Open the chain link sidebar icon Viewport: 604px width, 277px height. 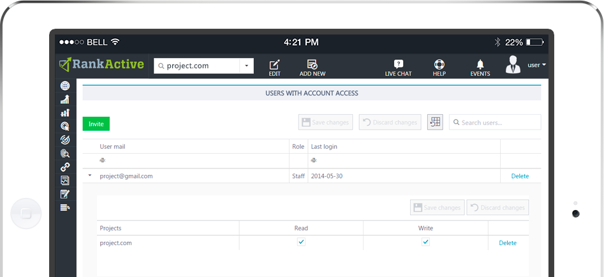65,167
